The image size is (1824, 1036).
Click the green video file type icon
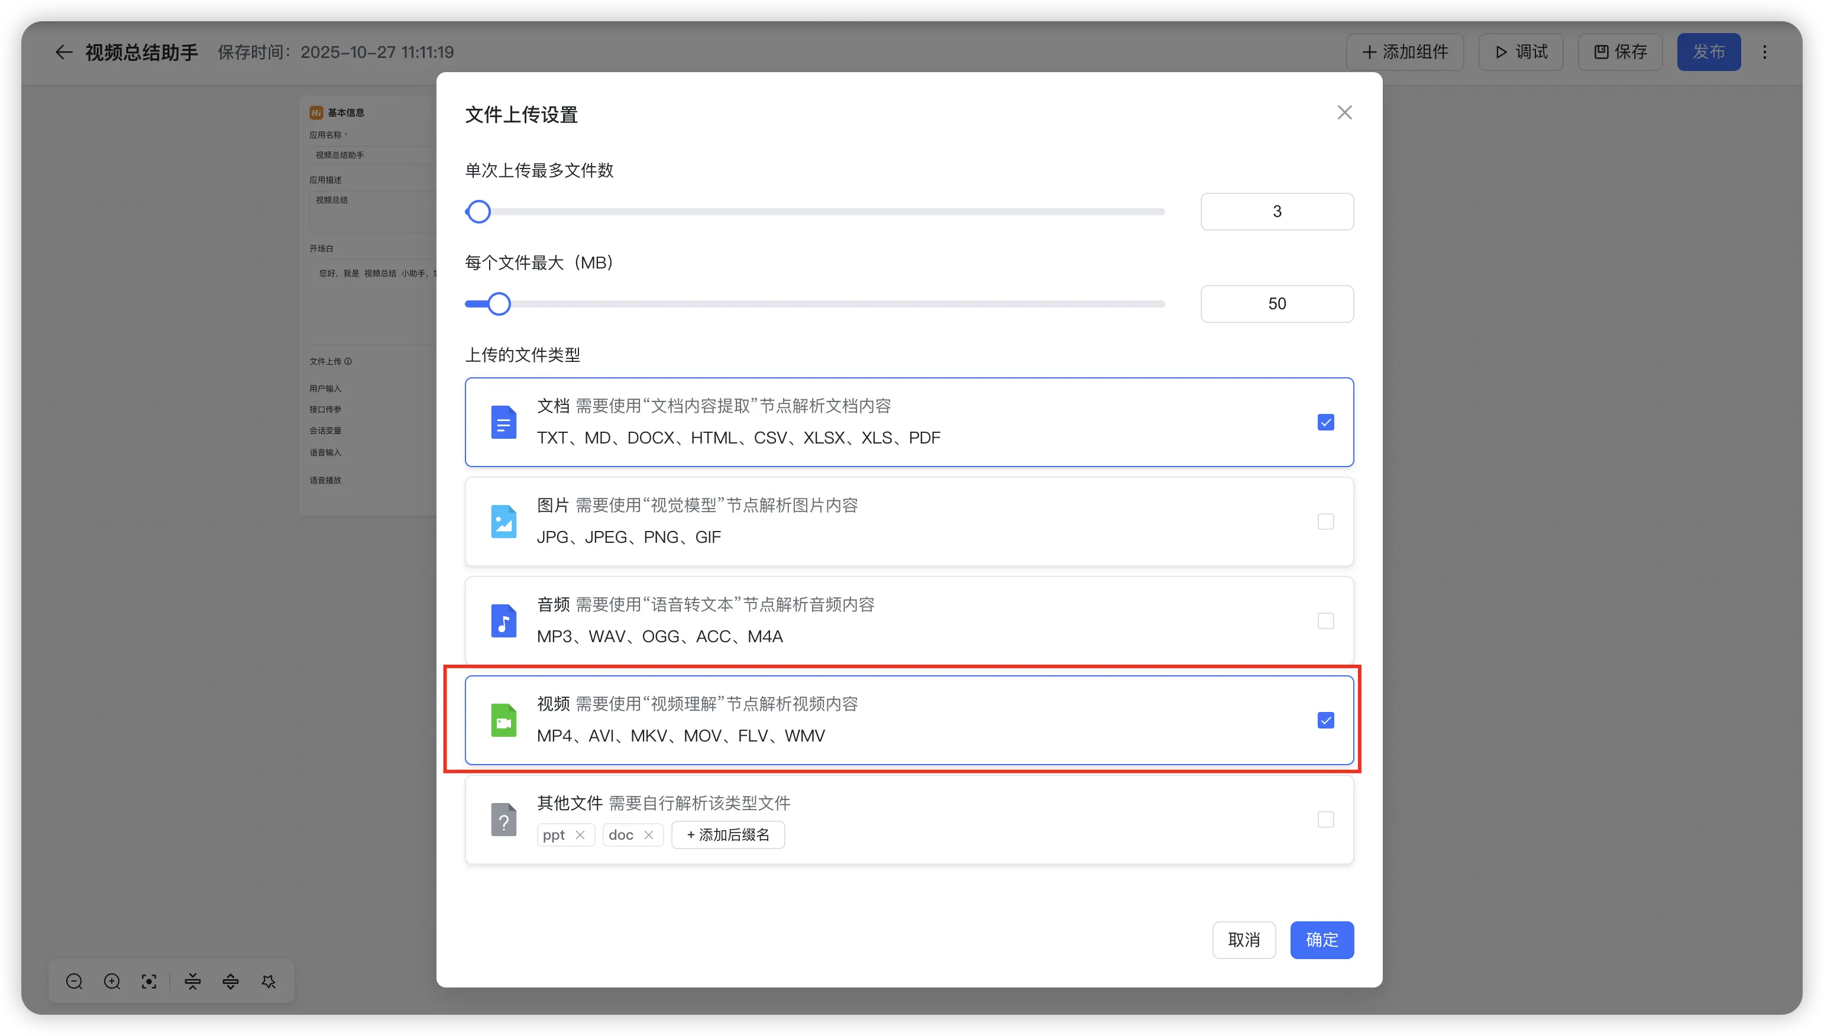pos(503,720)
